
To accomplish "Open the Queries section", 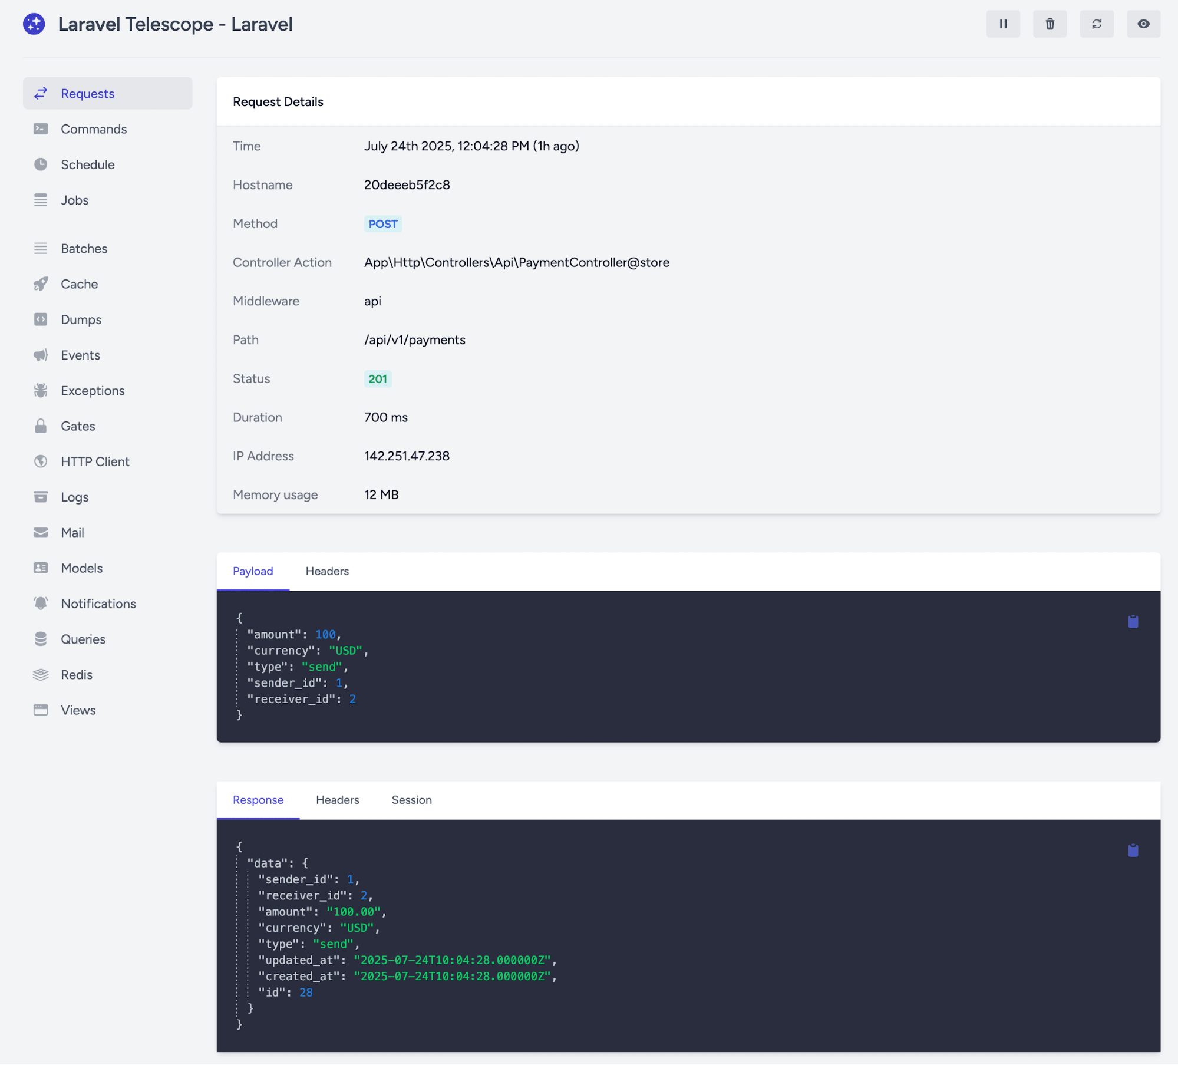I will click(x=83, y=639).
